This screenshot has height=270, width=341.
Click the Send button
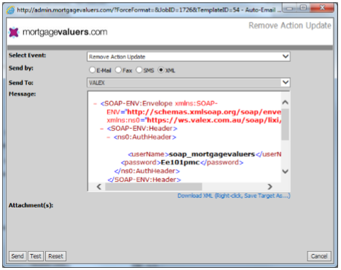pyautogui.click(x=17, y=256)
